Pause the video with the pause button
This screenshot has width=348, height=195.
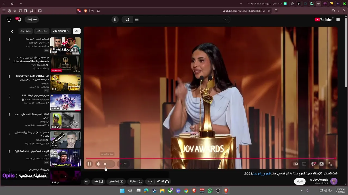point(89,164)
